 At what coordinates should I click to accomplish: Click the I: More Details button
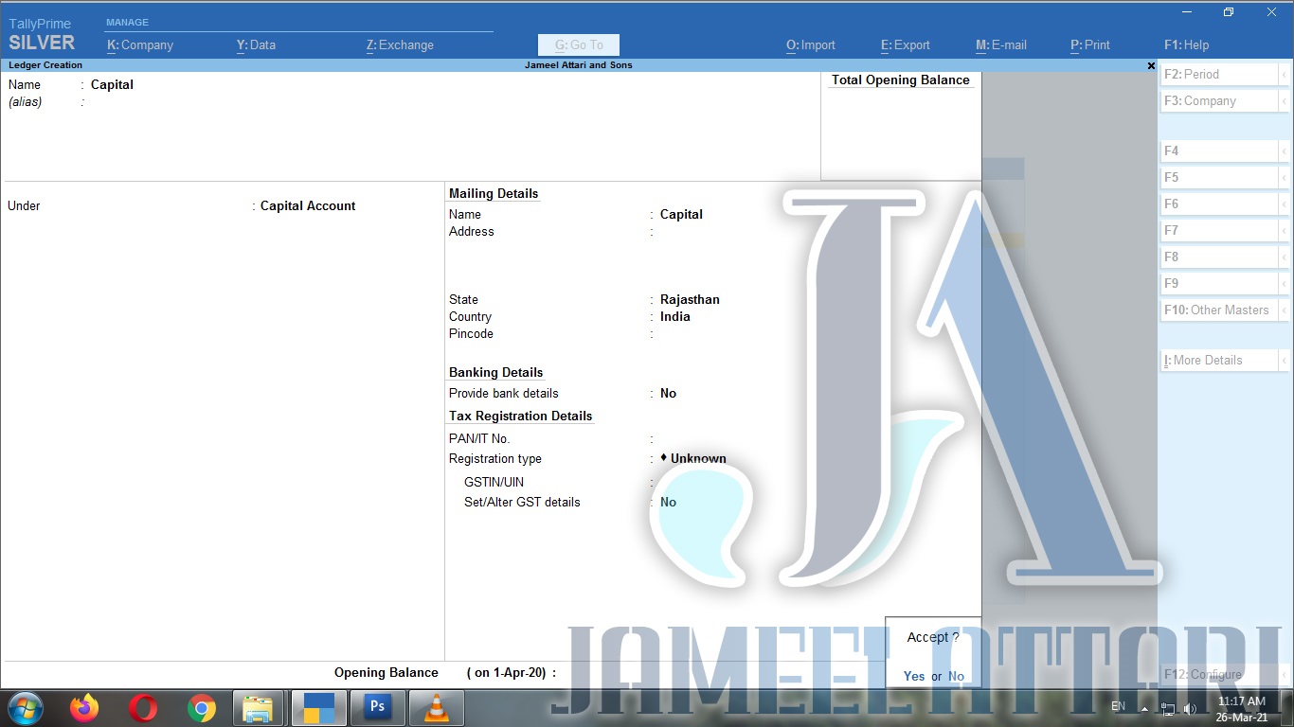tap(1220, 360)
